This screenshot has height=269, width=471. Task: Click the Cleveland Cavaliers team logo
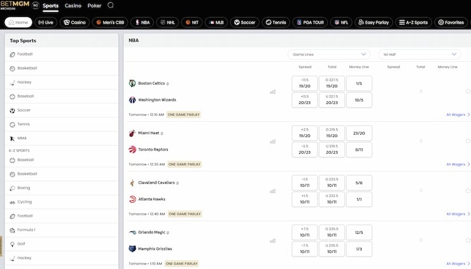(x=132, y=182)
